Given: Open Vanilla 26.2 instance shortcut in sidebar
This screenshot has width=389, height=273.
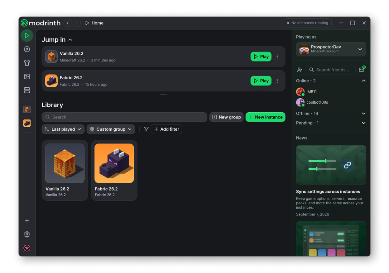Looking at the screenshot, I should pyautogui.click(x=27, y=110).
